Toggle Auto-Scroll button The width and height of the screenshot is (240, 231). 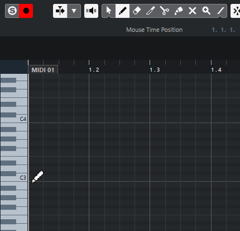[60, 11]
